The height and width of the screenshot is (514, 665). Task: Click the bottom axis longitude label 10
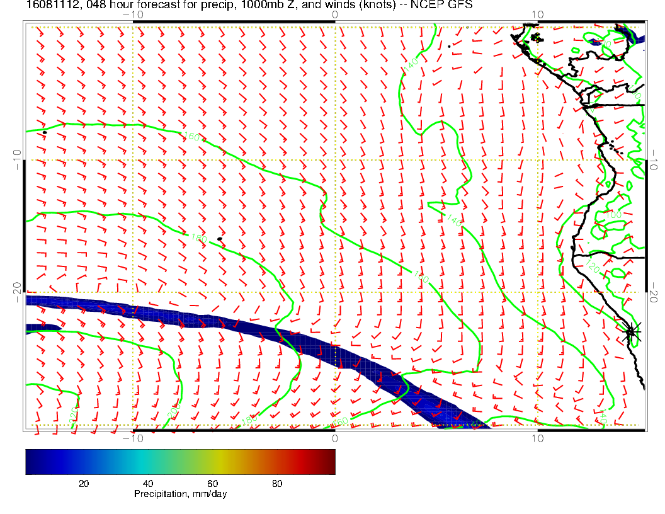point(537,438)
